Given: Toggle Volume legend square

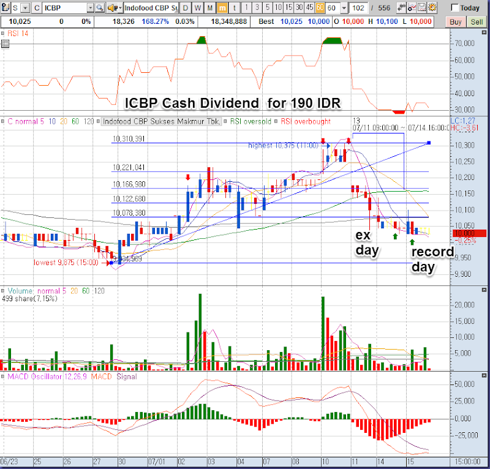Looking at the screenshot, I should tap(3, 291).
